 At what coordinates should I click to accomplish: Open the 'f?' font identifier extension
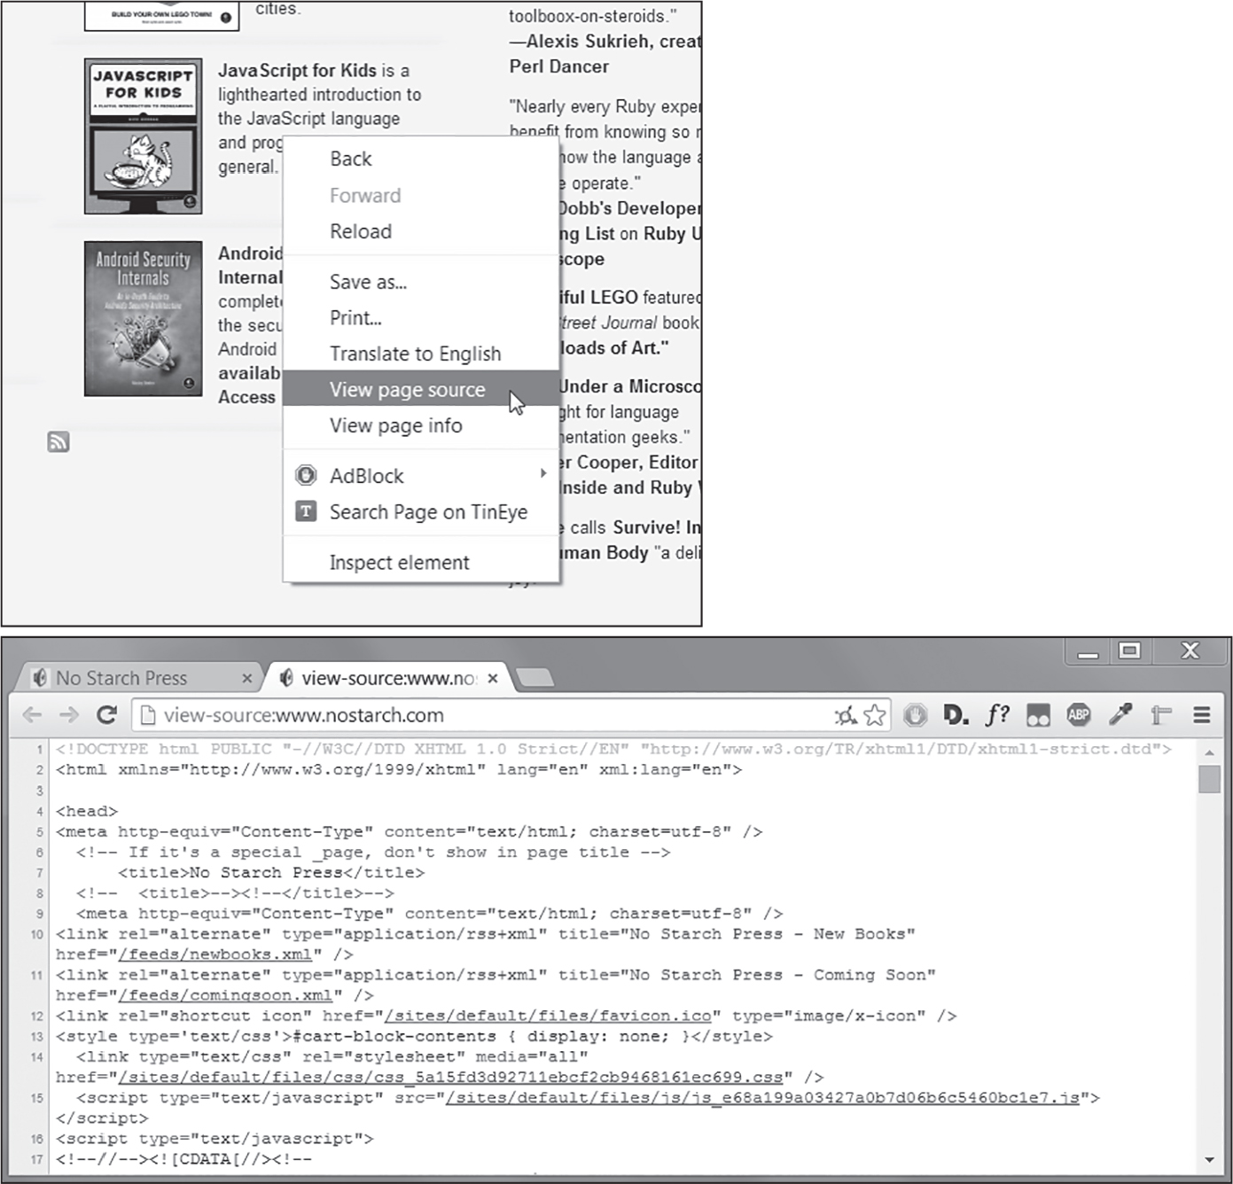coord(997,714)
